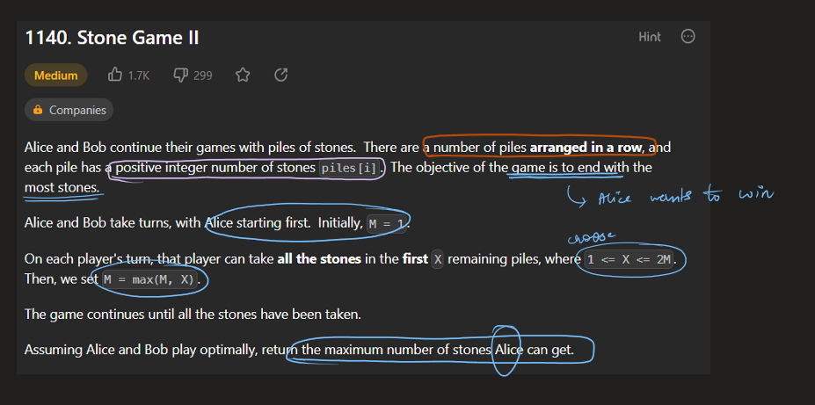This screenshot has width=815, height=405.
Task: Click the Medium difficulty badge
Action: (x=56, y=76)
